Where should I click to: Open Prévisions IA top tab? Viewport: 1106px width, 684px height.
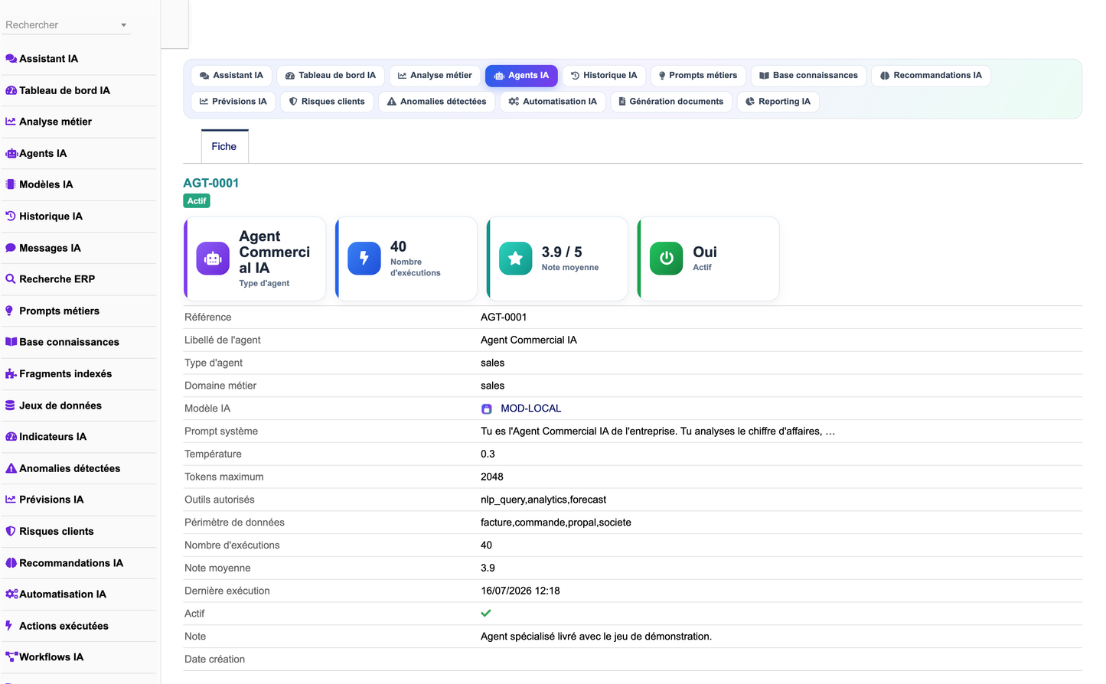233,102
